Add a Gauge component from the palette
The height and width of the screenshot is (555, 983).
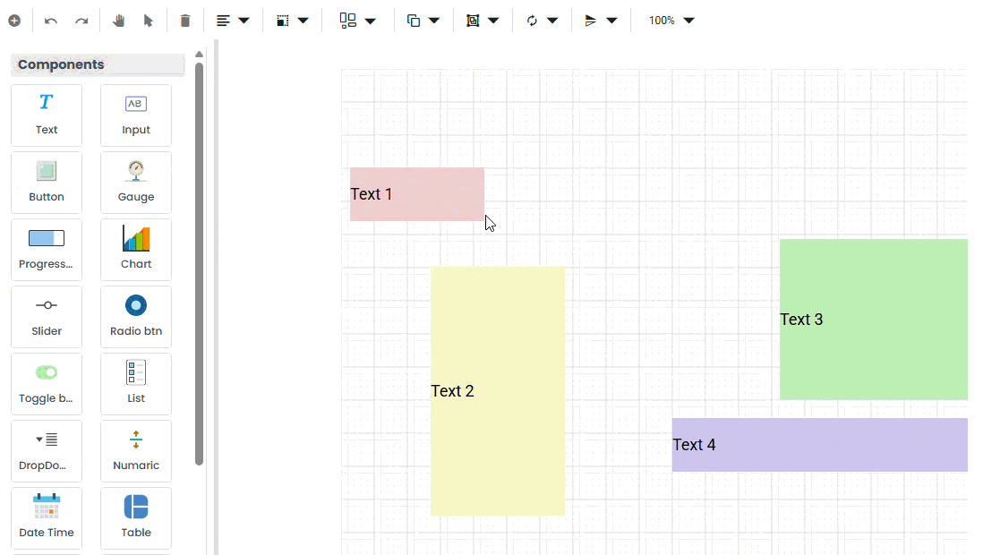tap(136, 183)
